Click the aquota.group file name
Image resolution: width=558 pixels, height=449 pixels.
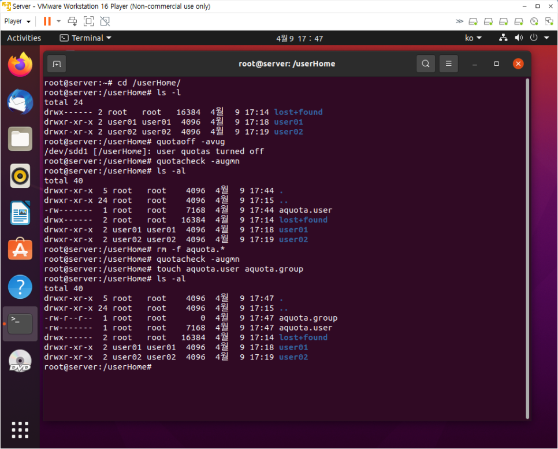coord(308,318)
